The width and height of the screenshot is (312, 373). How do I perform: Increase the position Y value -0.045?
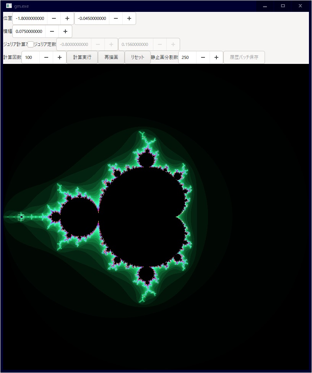pyautogui.click(x=129, y=18)
